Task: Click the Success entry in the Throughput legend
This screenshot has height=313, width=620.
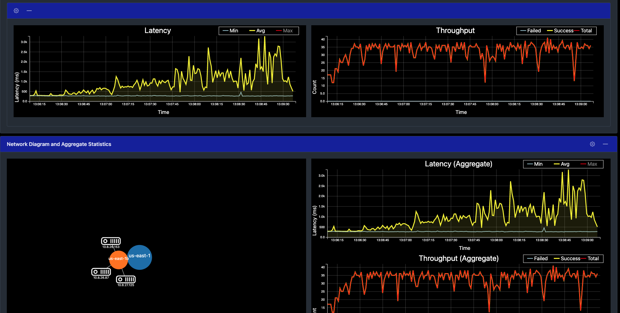Action: (x=564, y=30)
